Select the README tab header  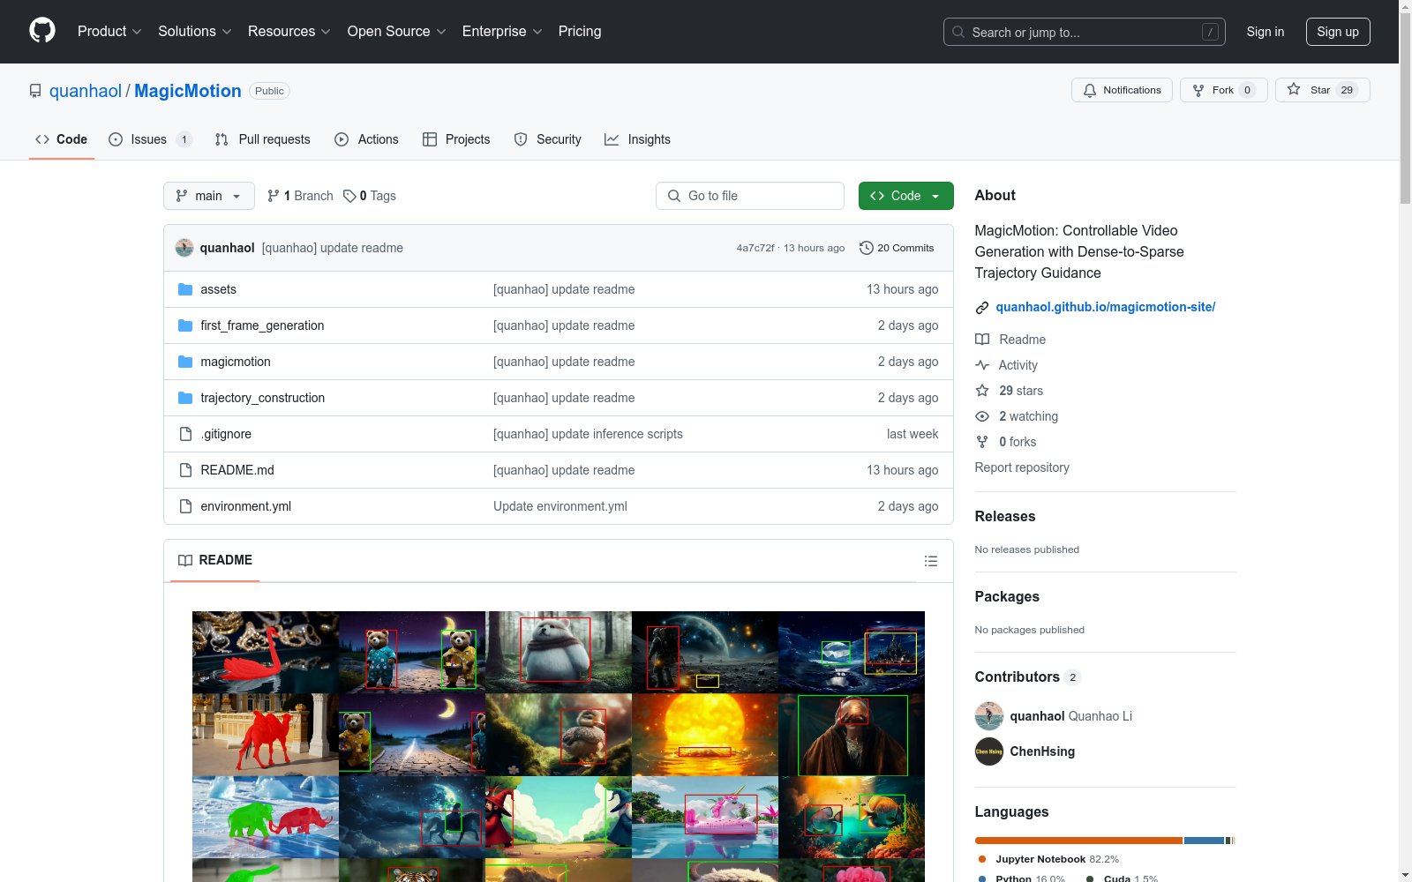point(215,560)
